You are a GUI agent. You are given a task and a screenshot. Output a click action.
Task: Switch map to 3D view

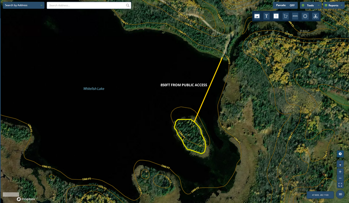[340, 194]
